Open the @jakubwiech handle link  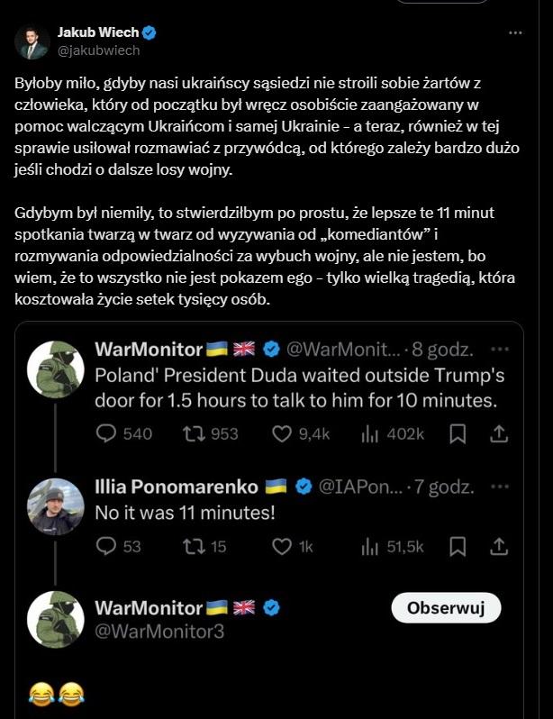[99, 50]
